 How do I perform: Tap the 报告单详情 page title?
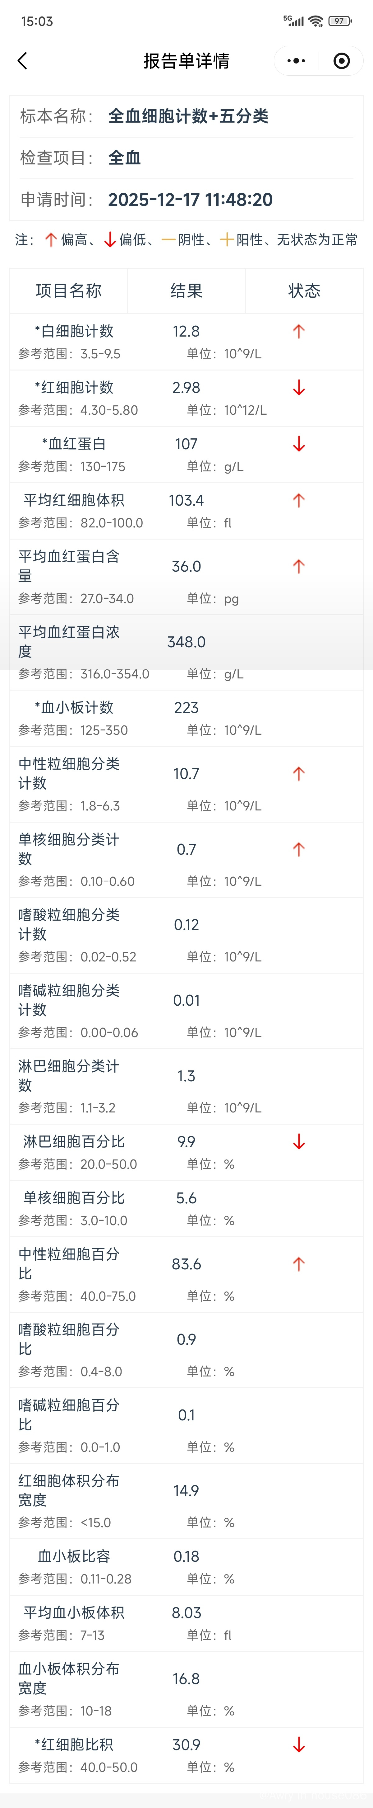point(186,61)
